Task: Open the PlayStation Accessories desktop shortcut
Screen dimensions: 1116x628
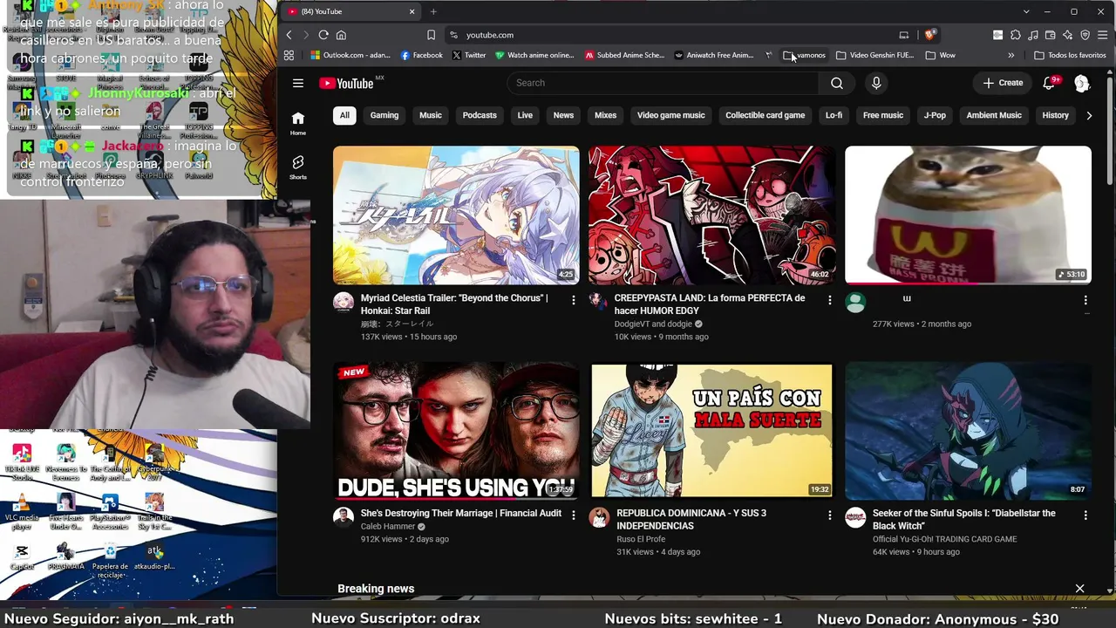Action: pyautogui.click(x=110, y=511)
